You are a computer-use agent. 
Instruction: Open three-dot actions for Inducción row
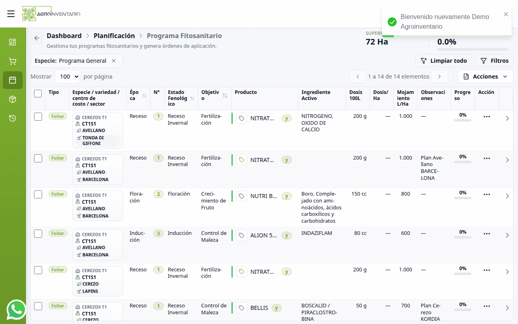[x=487, y=234]
